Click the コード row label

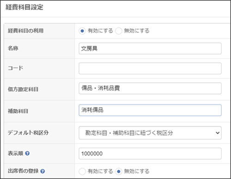(x=16, y=68)
